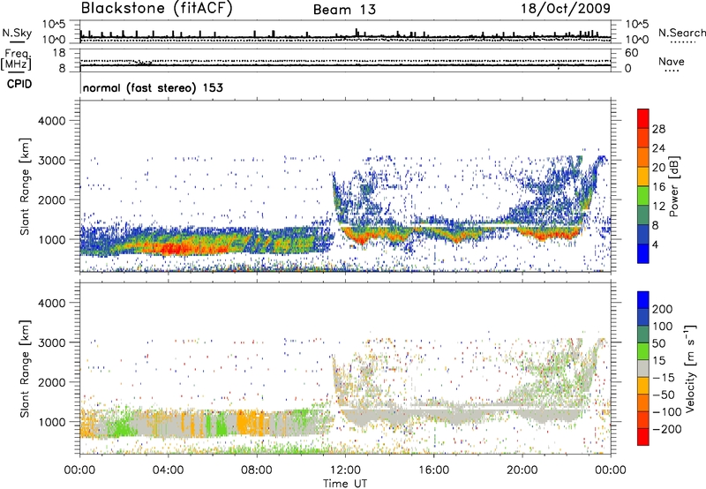The image size is (706, 489).
Task: Click the '08:00' time tick label
Action: (257, 470)
